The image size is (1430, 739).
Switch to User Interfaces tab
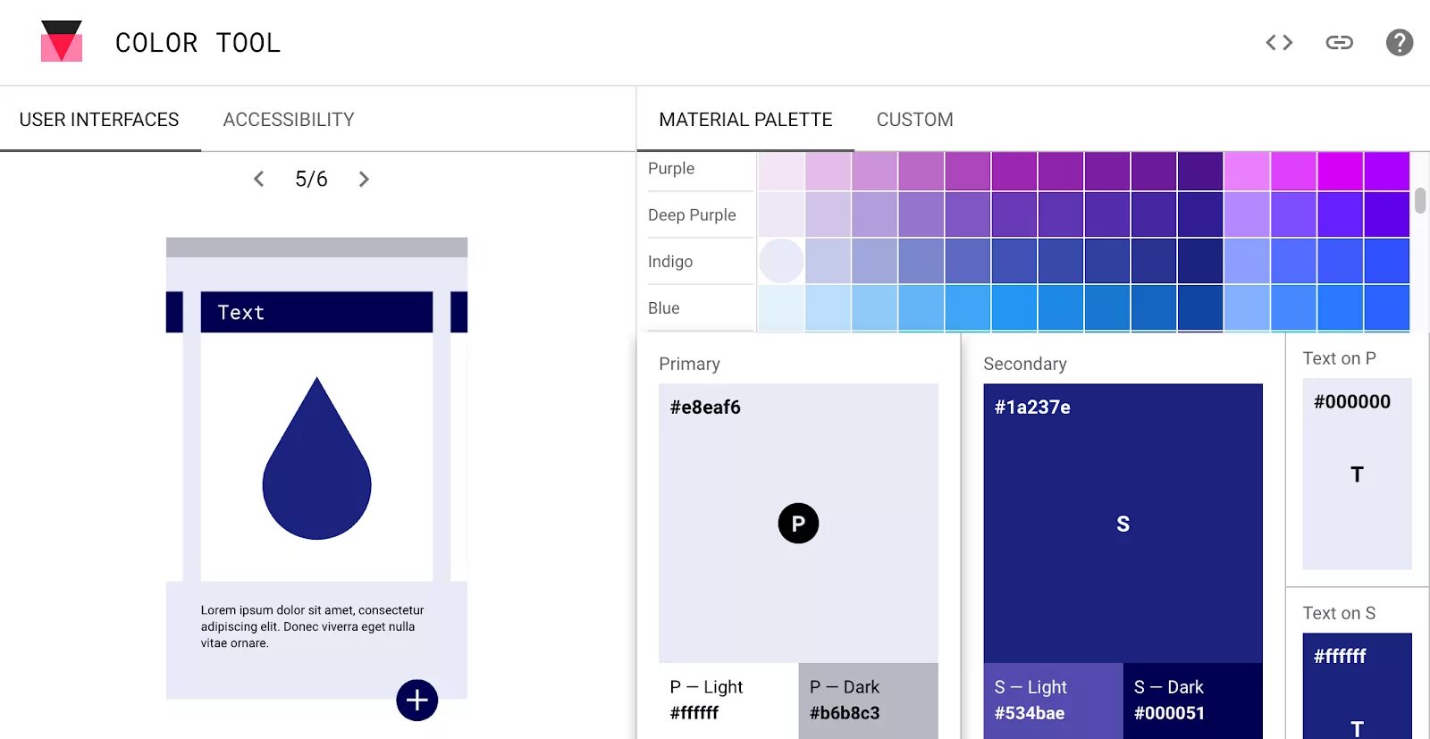click(x=99, y=120)
